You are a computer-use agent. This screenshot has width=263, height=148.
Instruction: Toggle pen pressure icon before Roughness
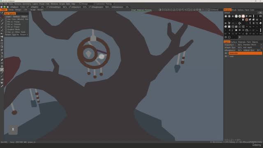[x=90, y=7]
